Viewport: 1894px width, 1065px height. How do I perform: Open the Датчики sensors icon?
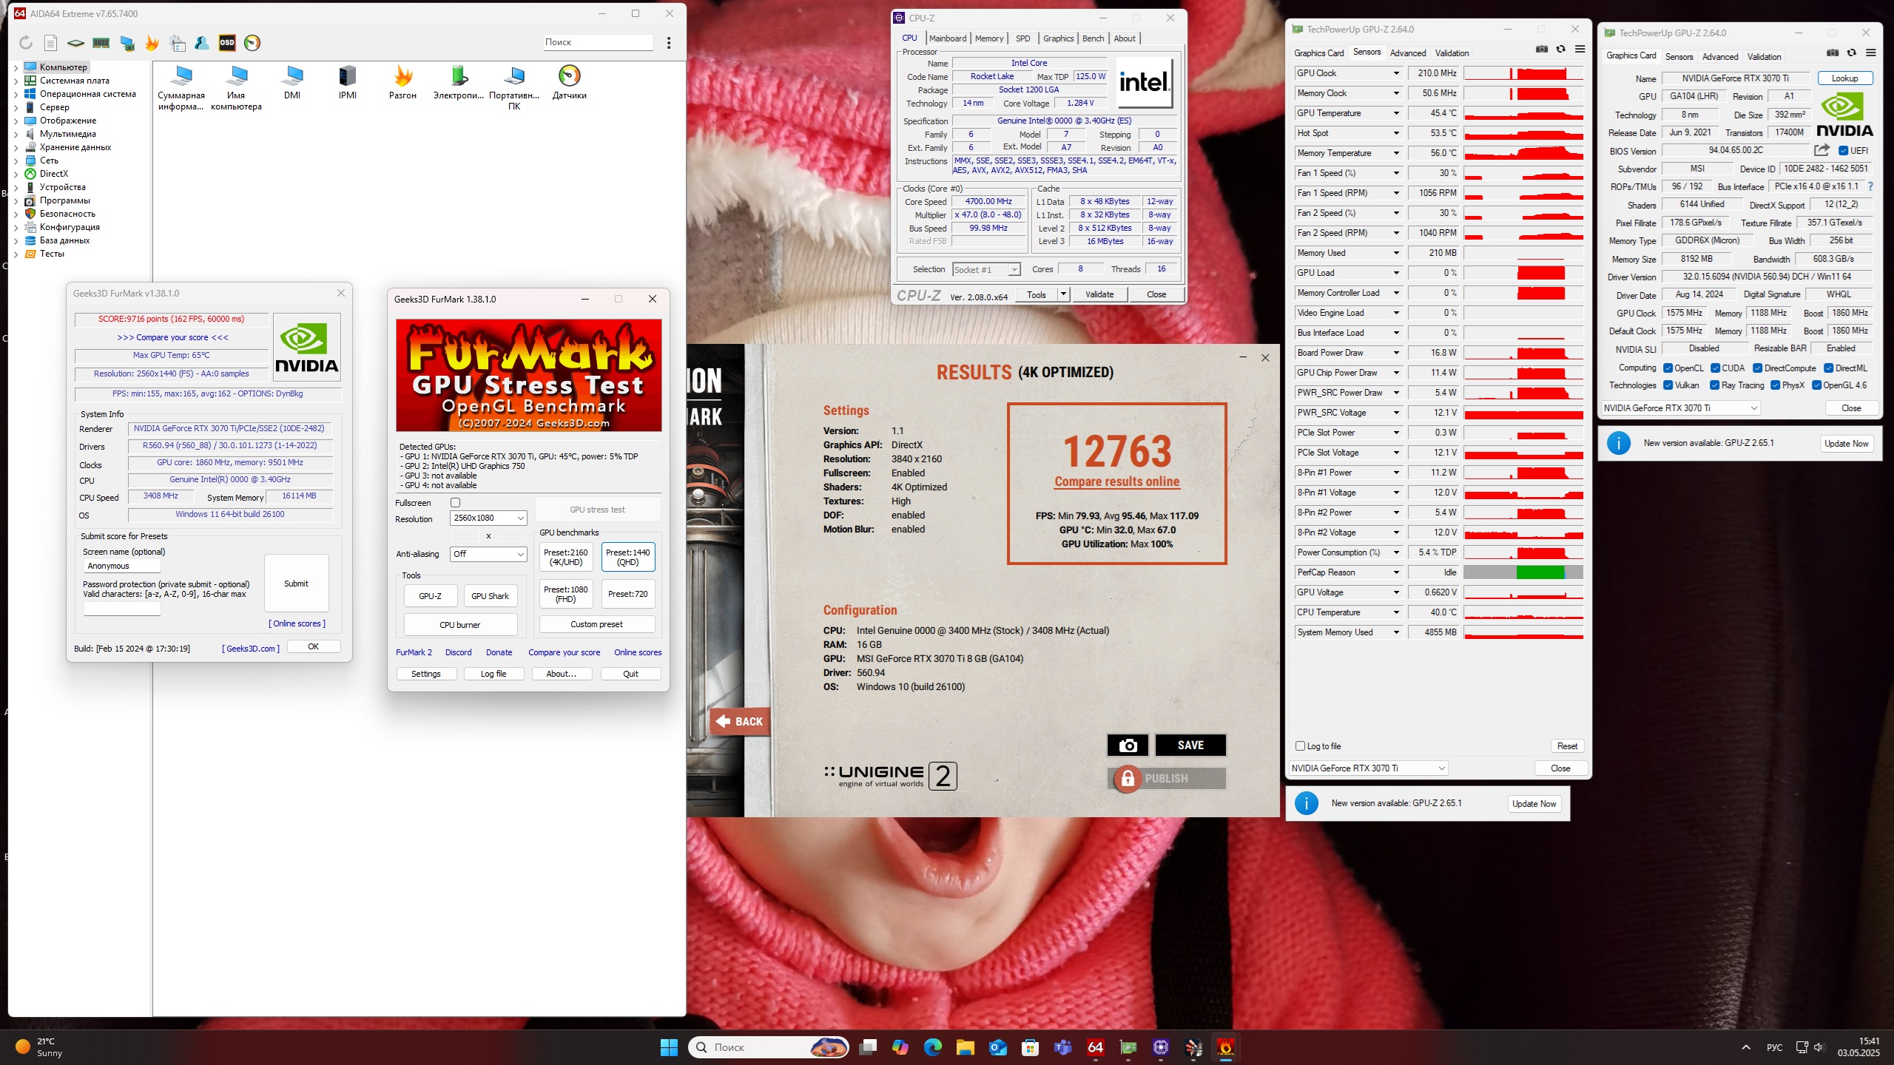pyautogui.click(x=569, y=82)
